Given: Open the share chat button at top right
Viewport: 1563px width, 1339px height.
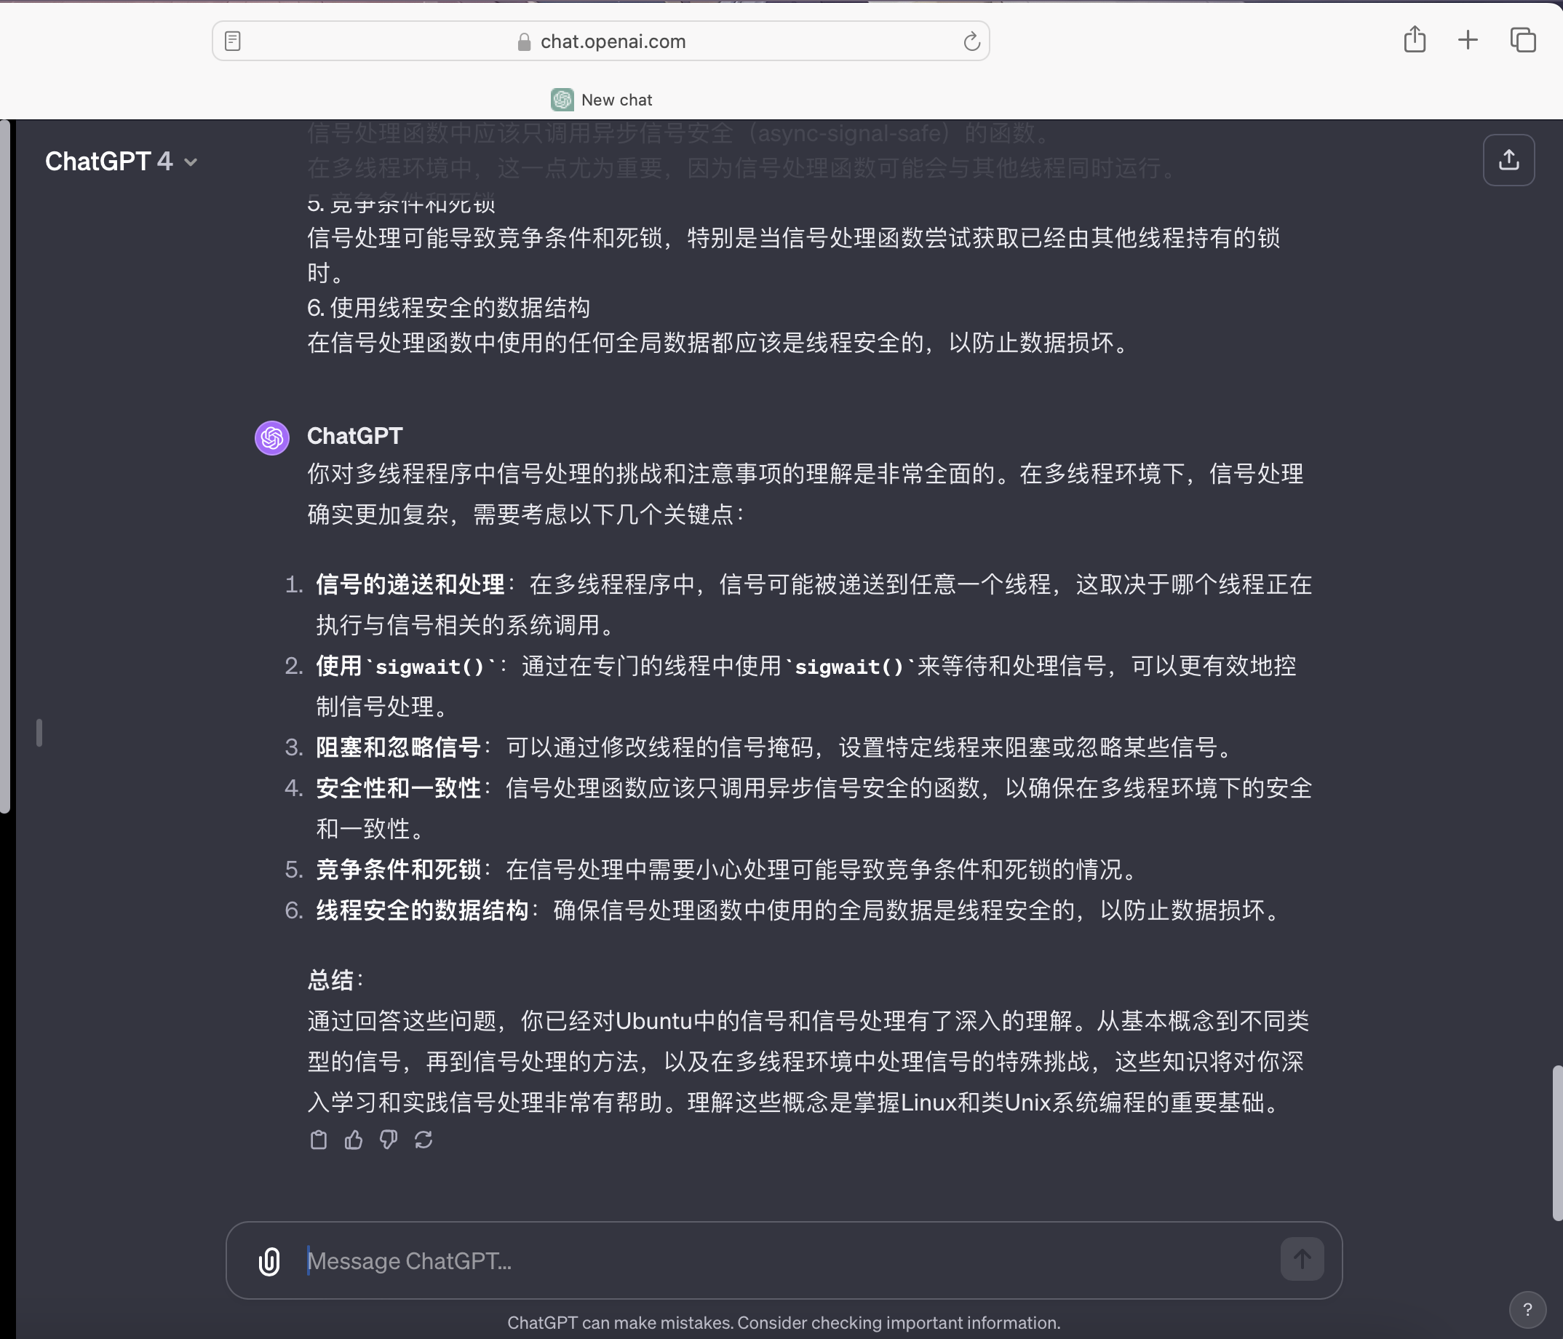Looking at the screenshot, I should coord(1508,160).
